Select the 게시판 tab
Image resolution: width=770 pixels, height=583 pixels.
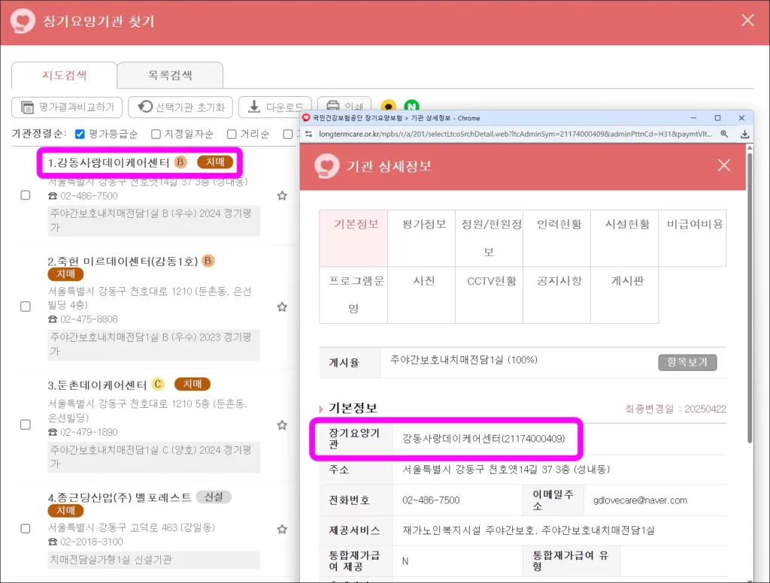click(625, 295)
